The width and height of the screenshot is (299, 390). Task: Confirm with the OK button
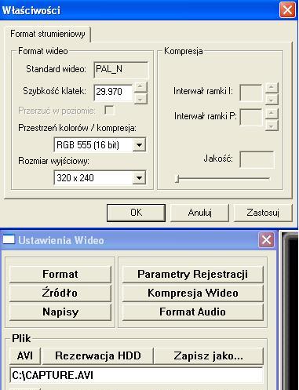(136, 213)
